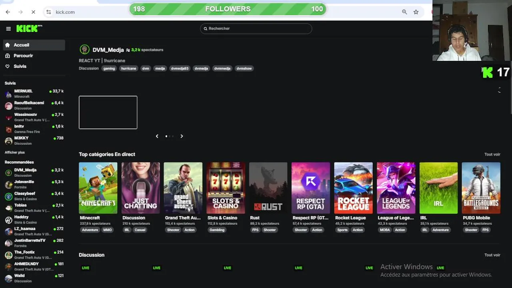This screenshot has height=288, width=512.
Task: Select the MOBA tag under League of Legends
Action: [385, 230]
